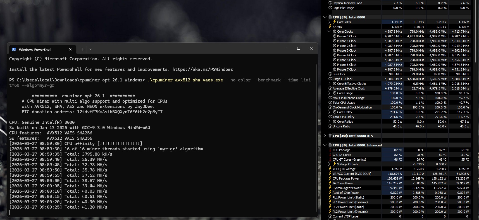Click the clock icon beside Core Clocks
The width and height of the screenshot is (479, 220).
tap(335, 32)
